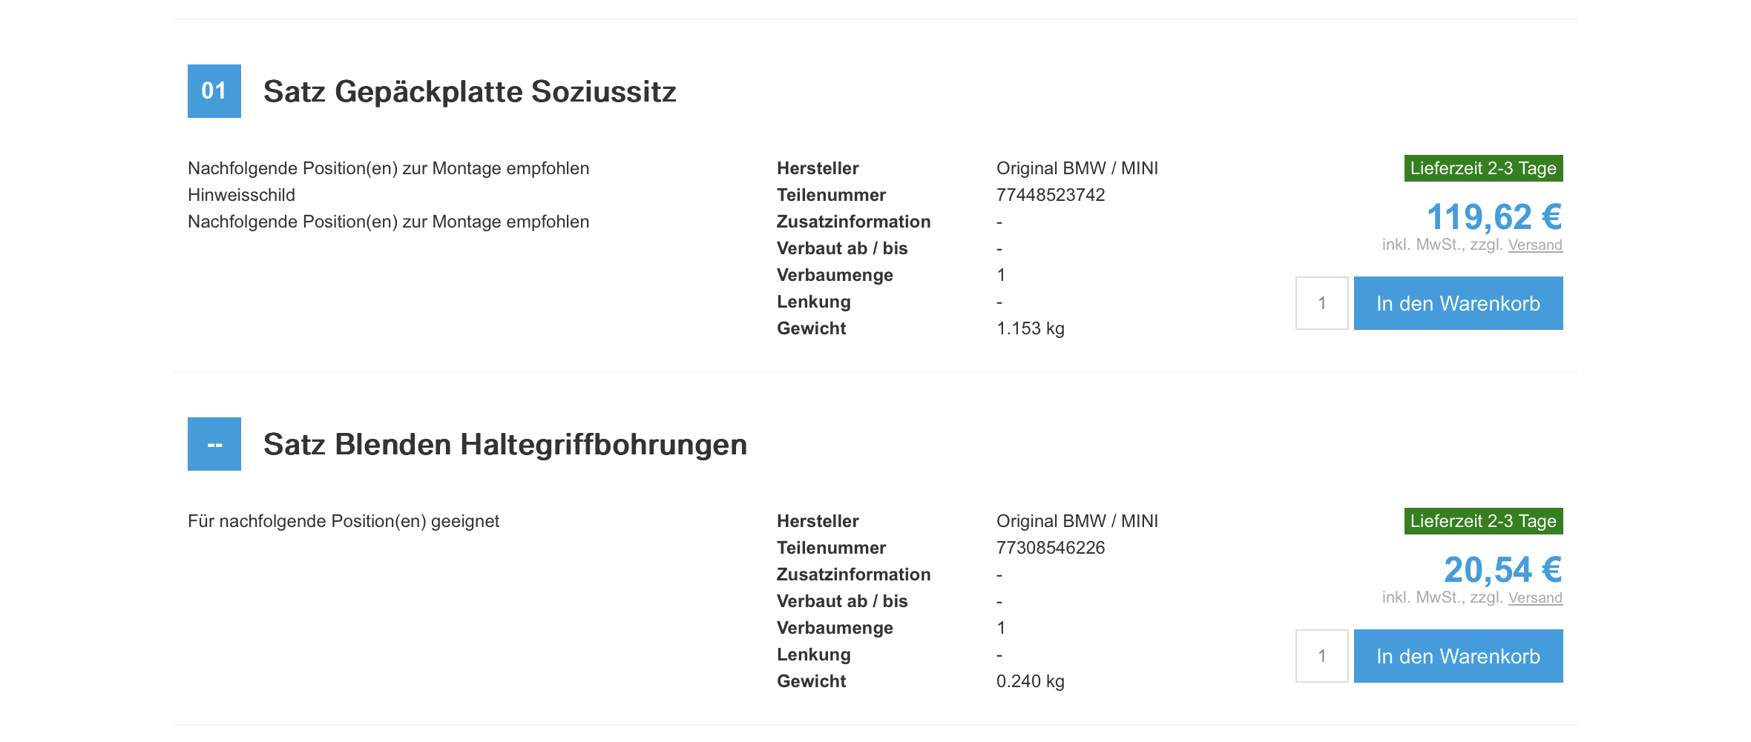Click Lieferzeit 2-3 Tage badge for Blenden
The image size is (1751, 742).
tap(1483, 521)
